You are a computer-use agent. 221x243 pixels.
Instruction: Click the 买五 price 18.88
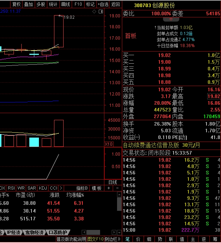tap(164, 82)
